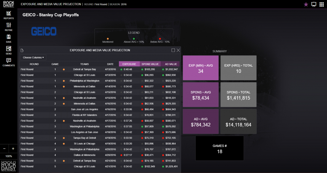
Task: Sort by the TEAMS column header
Action: [x=84, y=64]
